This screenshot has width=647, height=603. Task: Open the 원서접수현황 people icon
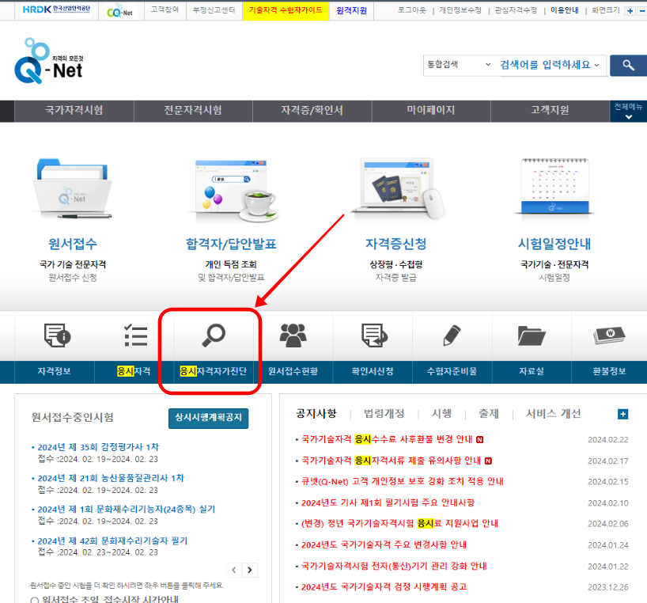click(291, 336)
